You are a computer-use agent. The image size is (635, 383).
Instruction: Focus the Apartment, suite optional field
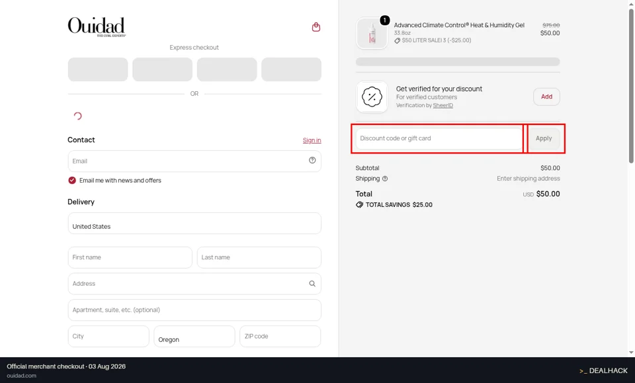tap(194, 310)
